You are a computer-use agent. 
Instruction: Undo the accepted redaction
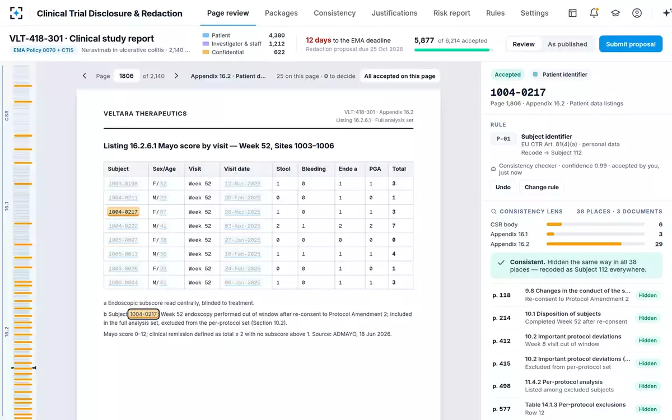point(503,187)
